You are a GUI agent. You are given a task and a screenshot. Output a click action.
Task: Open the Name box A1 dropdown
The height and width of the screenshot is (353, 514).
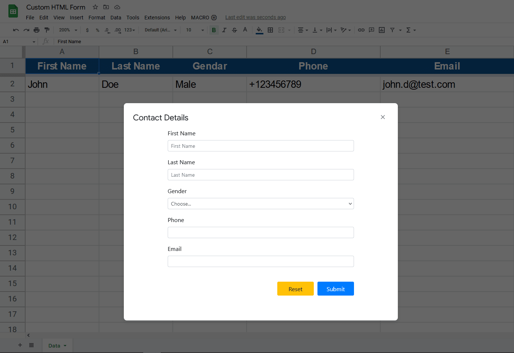click(34, 42)
